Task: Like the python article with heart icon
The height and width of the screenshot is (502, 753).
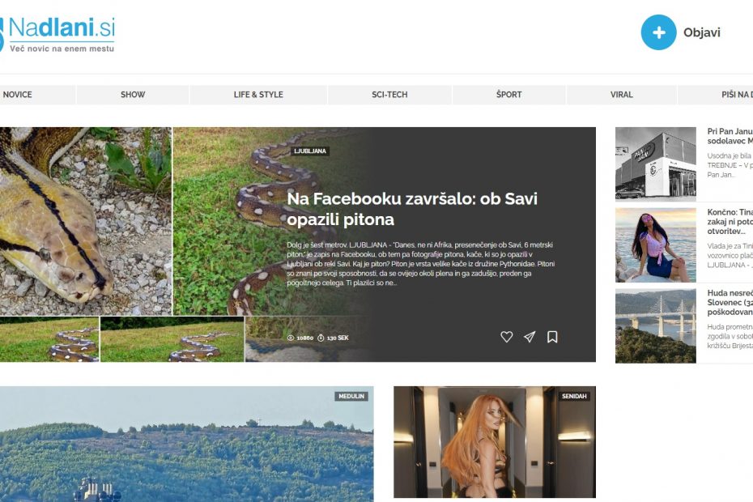Action: coord(507,337)
